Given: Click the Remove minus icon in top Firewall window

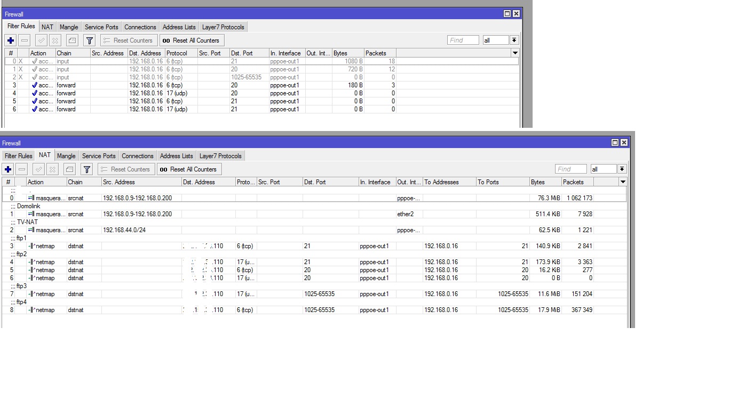Looking at the screenshot, I should pos(25,40).
